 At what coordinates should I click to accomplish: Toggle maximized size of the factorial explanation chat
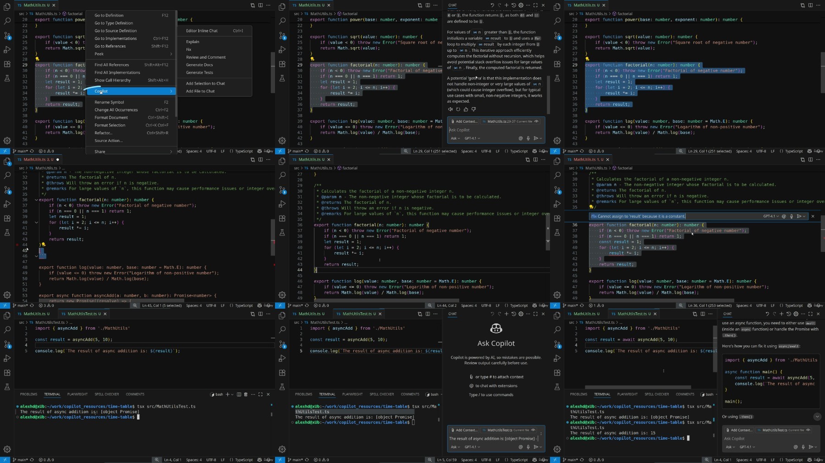pyautogui.click(x=535, y=5)
